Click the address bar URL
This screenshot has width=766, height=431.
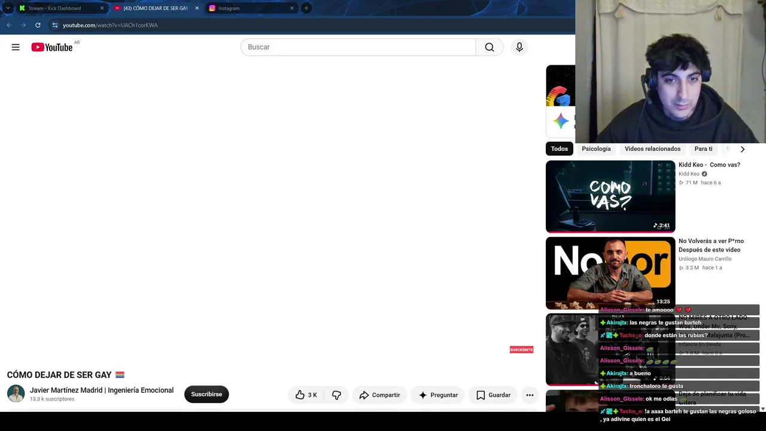pos(110,25)
